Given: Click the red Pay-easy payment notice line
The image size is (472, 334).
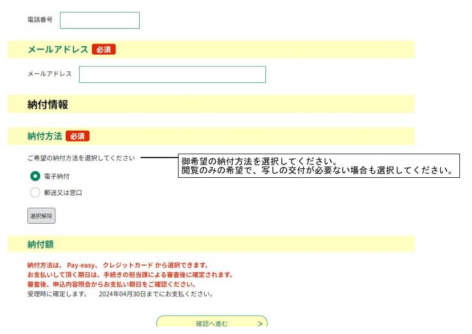Looking at the screenshot, I should (x=118, y=265).
